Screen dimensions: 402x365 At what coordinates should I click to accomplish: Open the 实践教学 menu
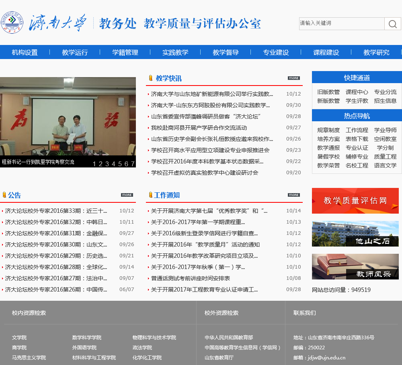tap(175, 52)
